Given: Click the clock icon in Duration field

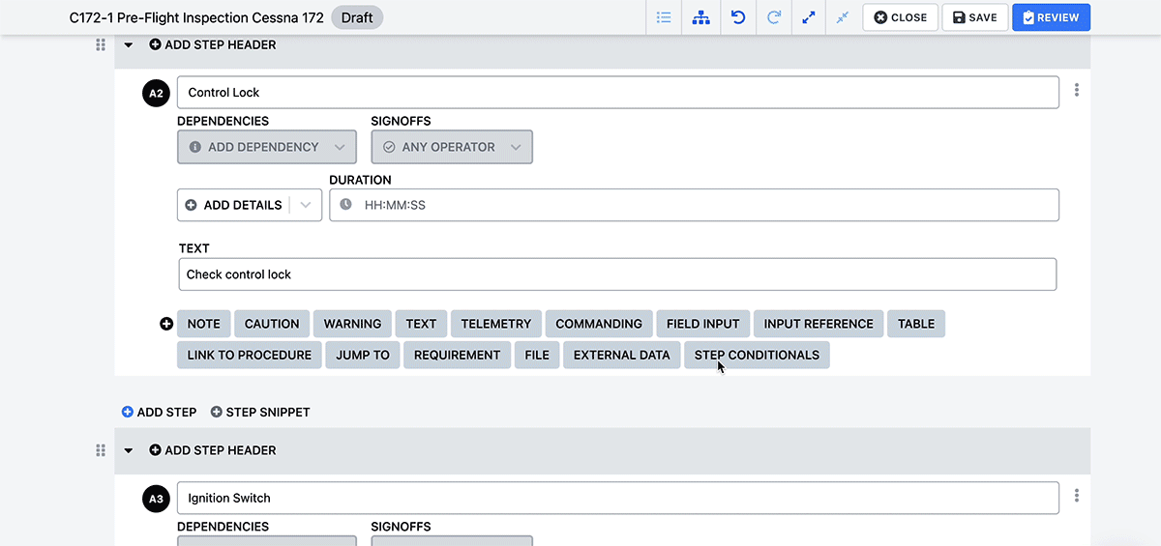Looking at the screenshot, I should pyautogui.click(x=345, y=205).
